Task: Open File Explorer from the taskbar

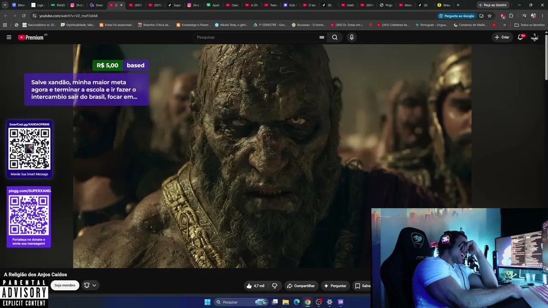Action: tap(286, 302)
